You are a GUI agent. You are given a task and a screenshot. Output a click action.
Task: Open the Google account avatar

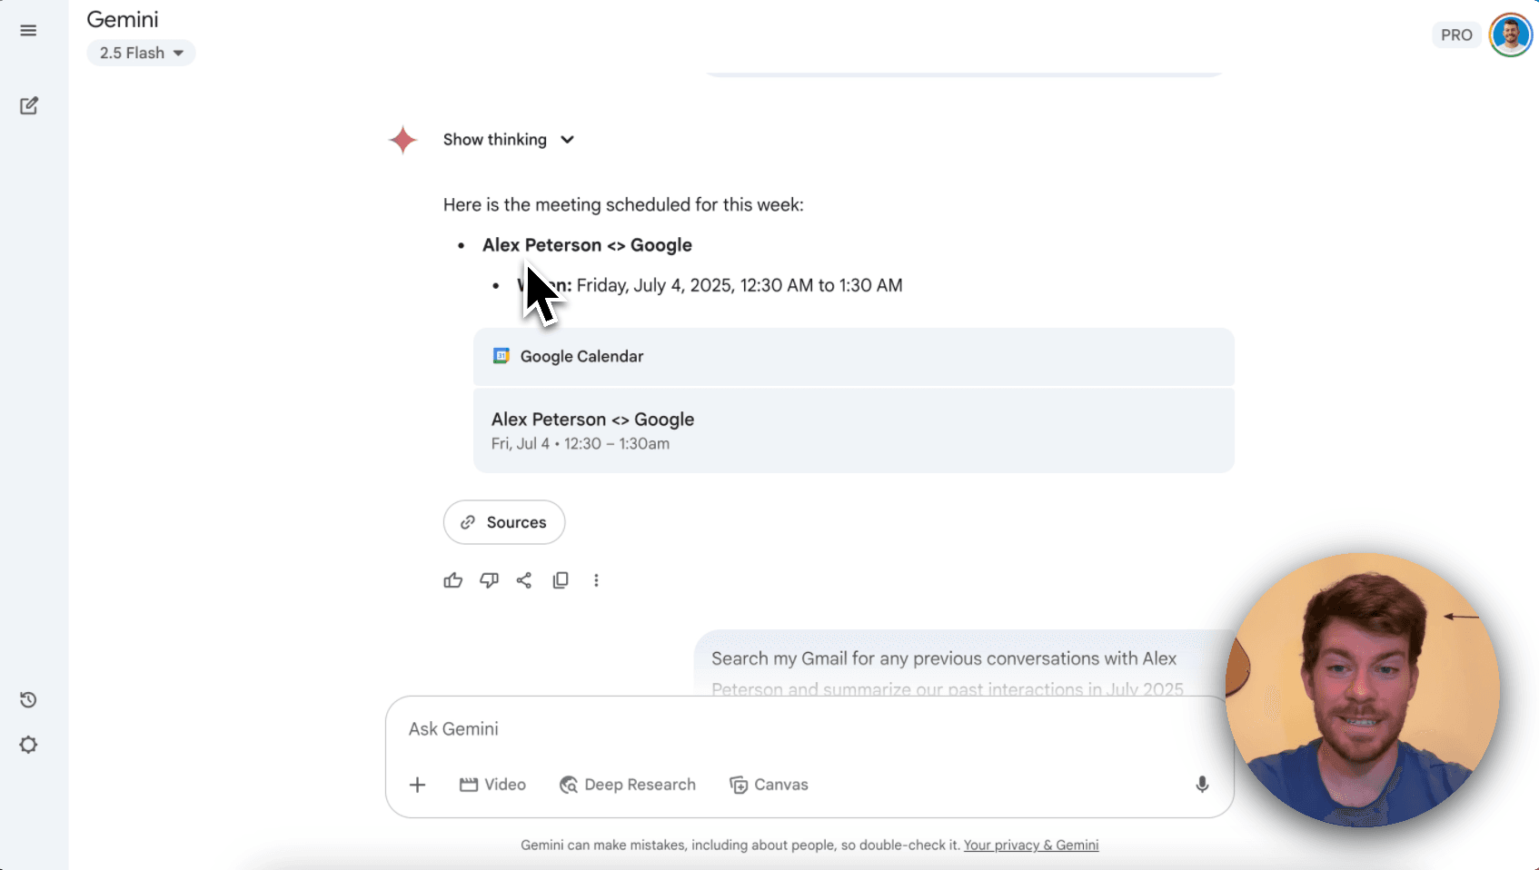[x=1511, y=35]
